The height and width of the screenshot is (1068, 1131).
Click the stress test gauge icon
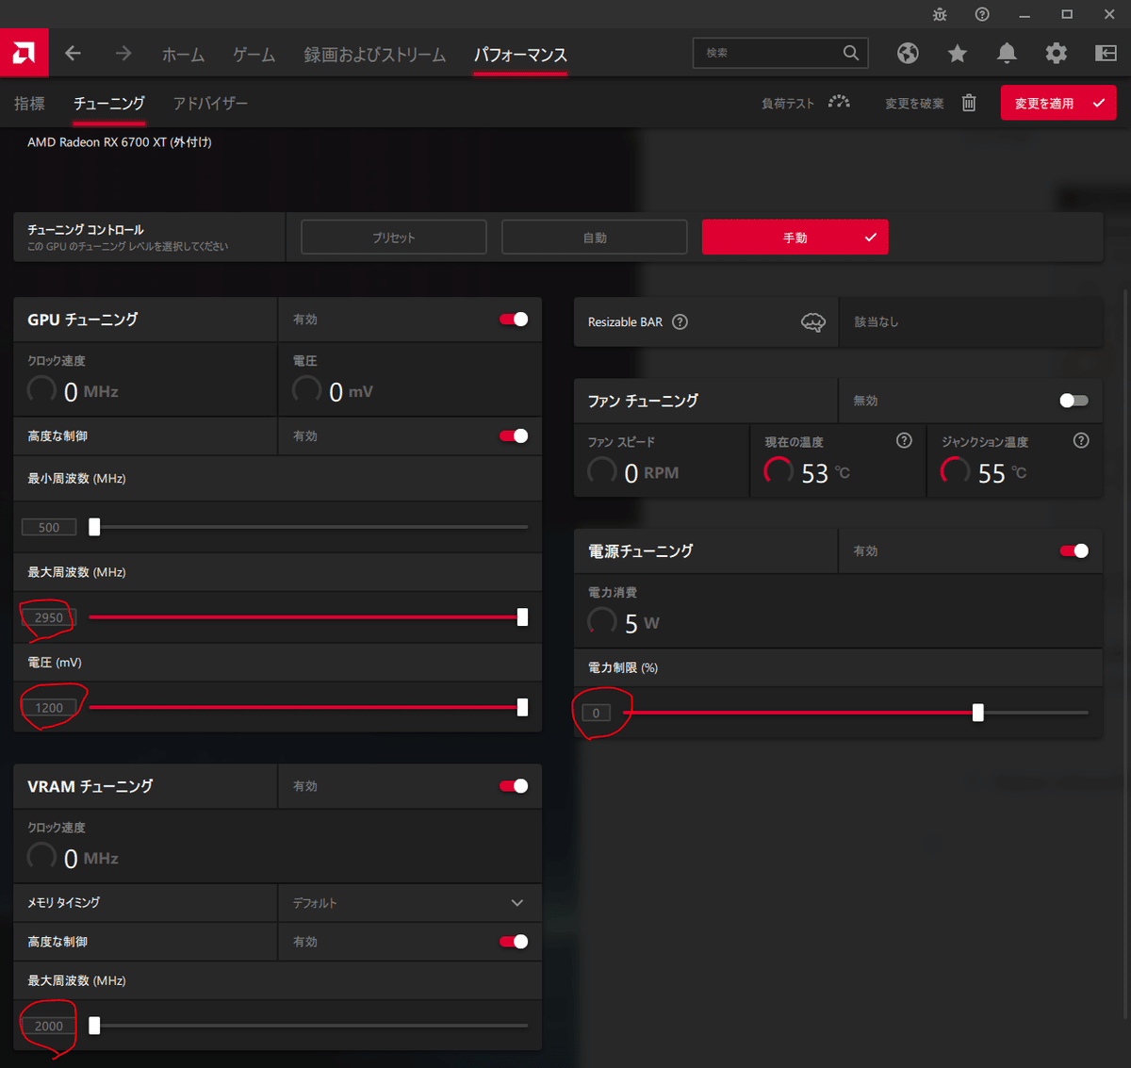pyautogui.click(x=839, y=103)
